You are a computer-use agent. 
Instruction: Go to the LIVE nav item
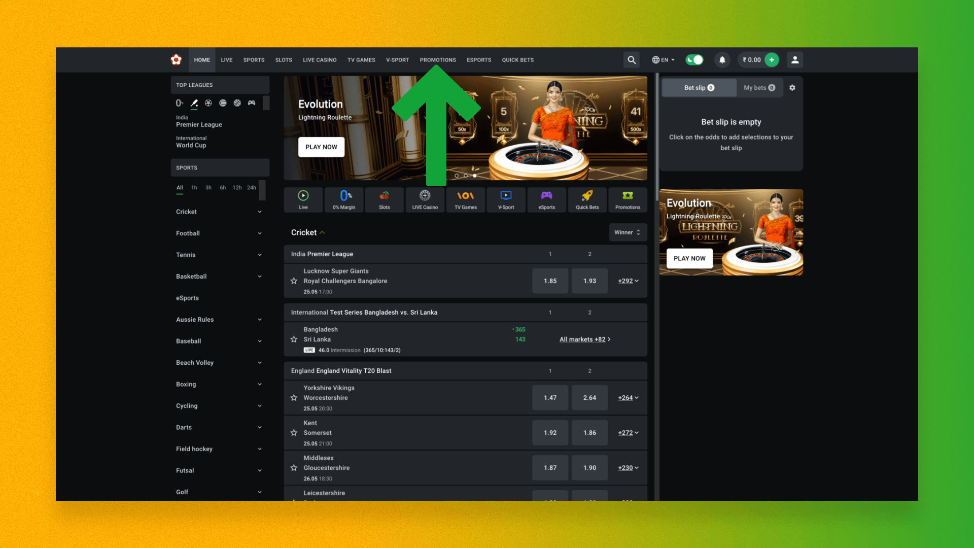pyautogui.click(x=227, y=60)
